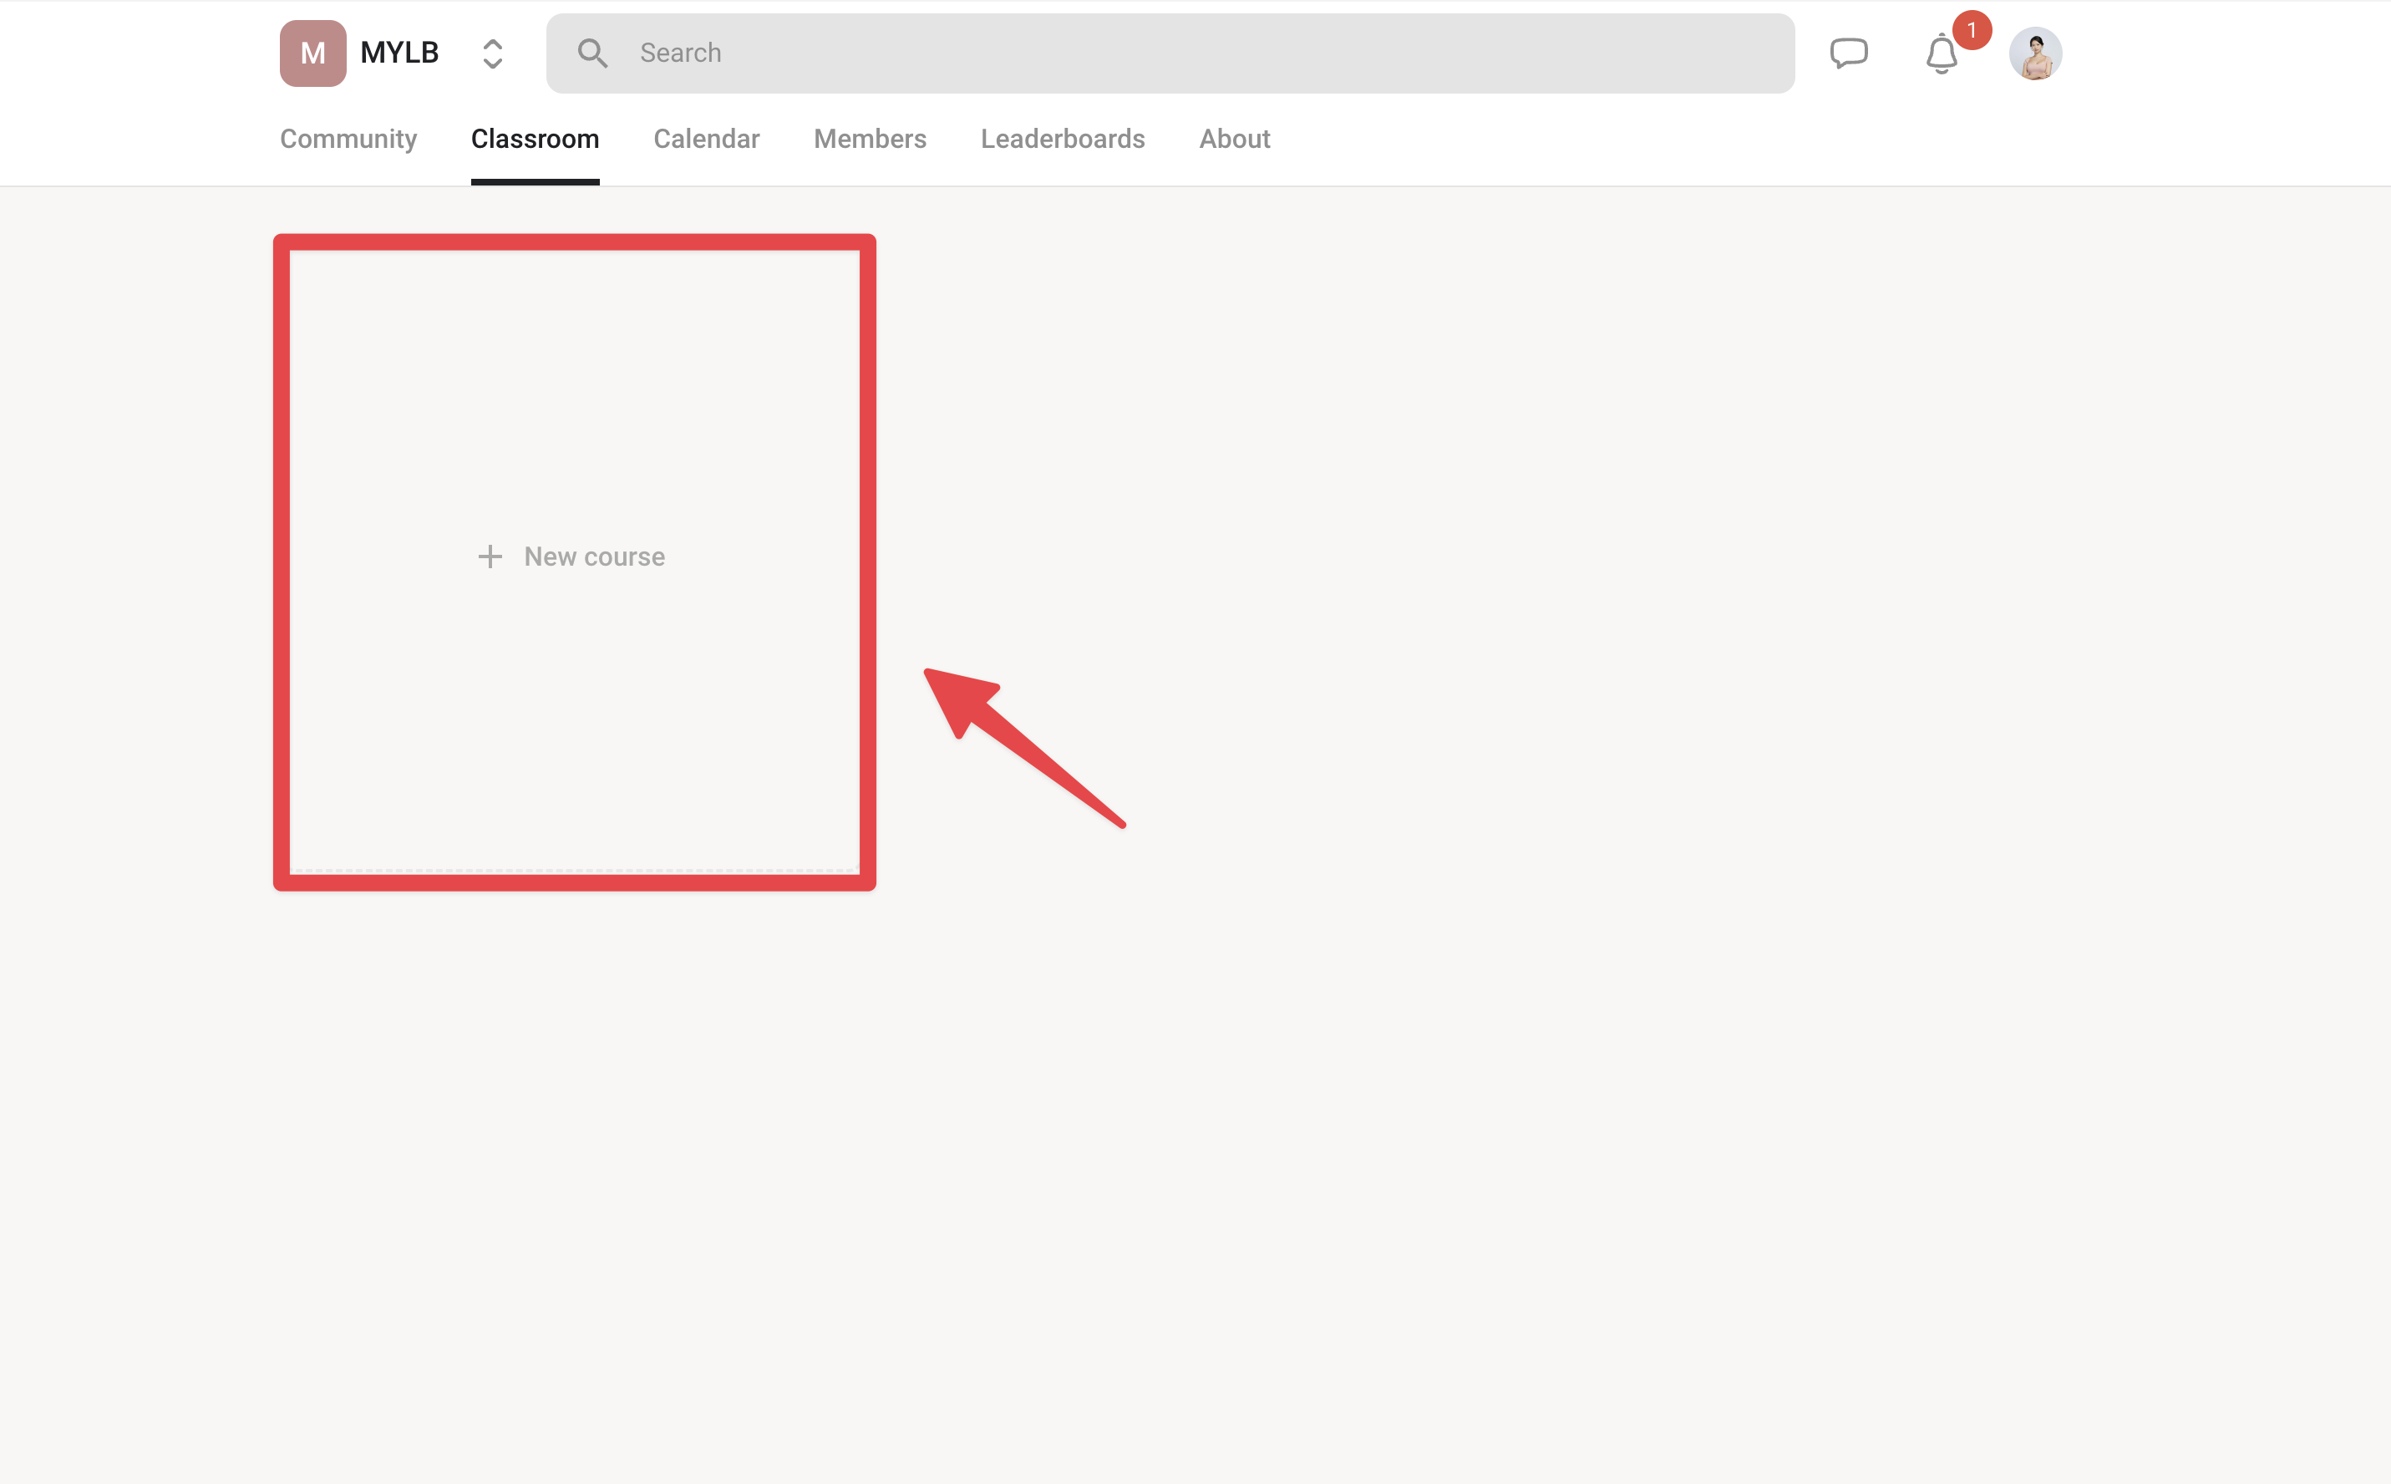Open the group switcher chevron arrows
The height and width of the screenshot is (1484, 2391).
tap(493, 54)
